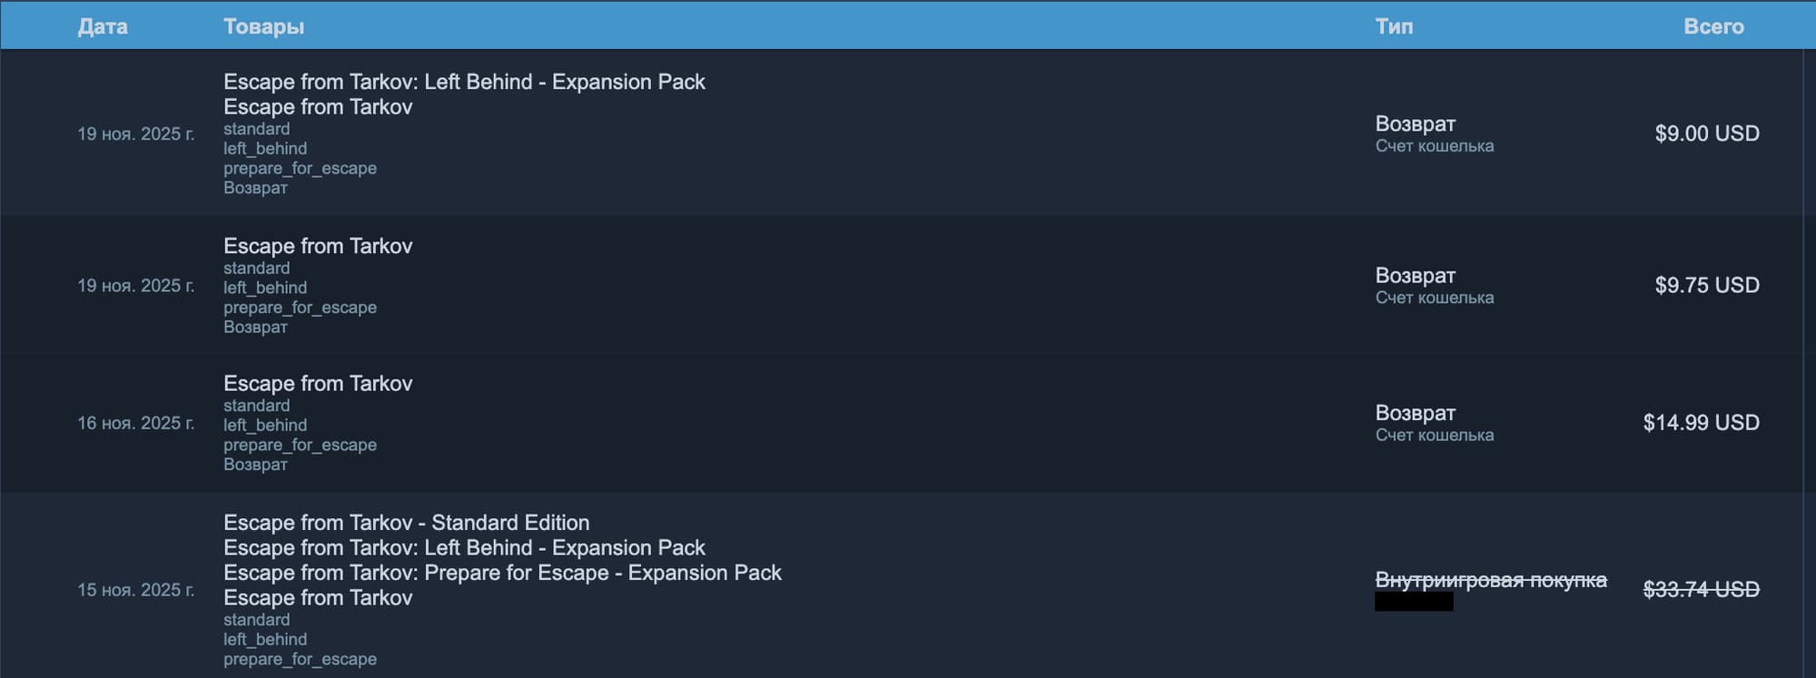This screenshot has width=1816, height=678.
Task: Click the "Возврат" type in $9.75 row
Action: click(1415, 275)
